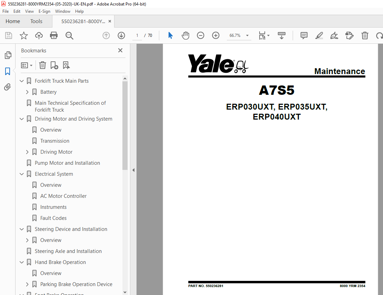Open Overview under Driving Motor and Driving System
This screenshot has width=383, height=295.
51,130
